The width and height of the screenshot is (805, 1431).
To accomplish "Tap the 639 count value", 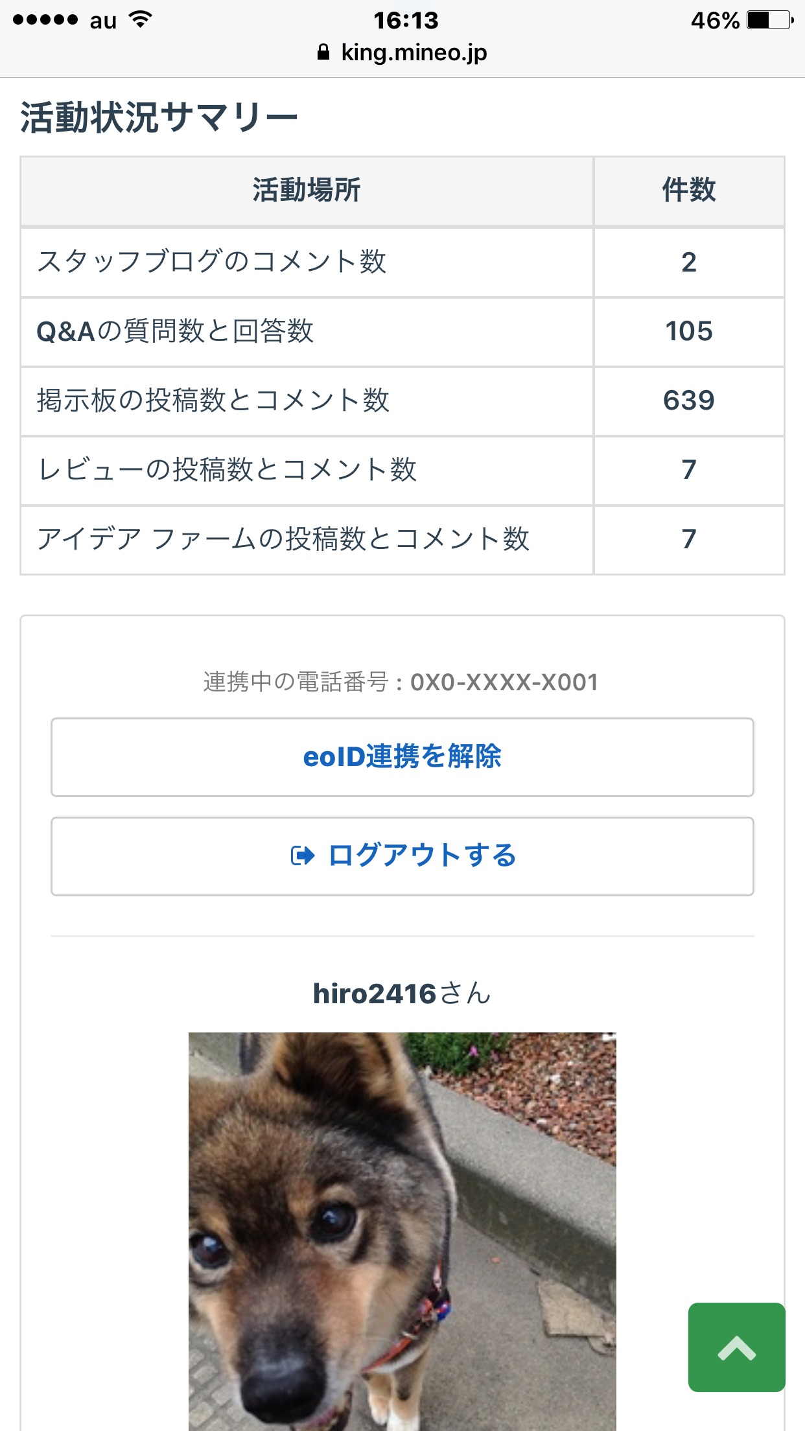I will point(688,401).
